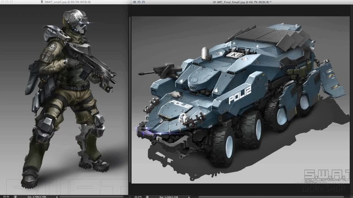Click the 60.5% zoom level field
This screenshot has height=198, width=353.
pyautogui.click(x=6, y=196)
